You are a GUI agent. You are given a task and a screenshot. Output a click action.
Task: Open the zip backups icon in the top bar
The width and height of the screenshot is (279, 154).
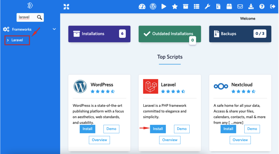[218, 7]
